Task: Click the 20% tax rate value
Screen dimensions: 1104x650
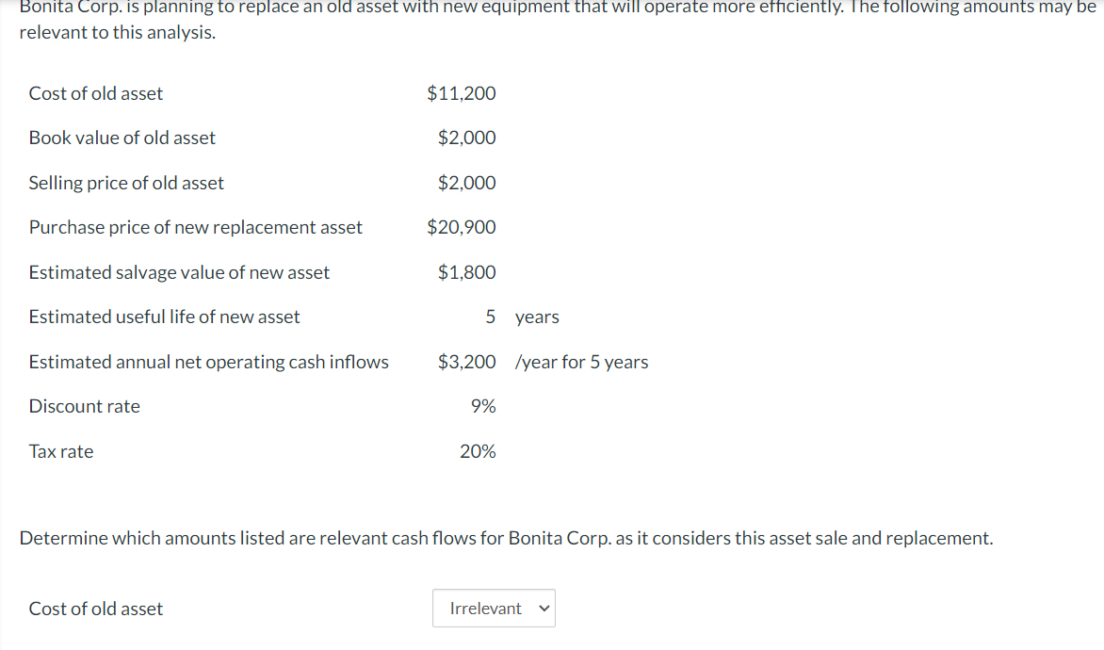Action: [x=478, y=451]
